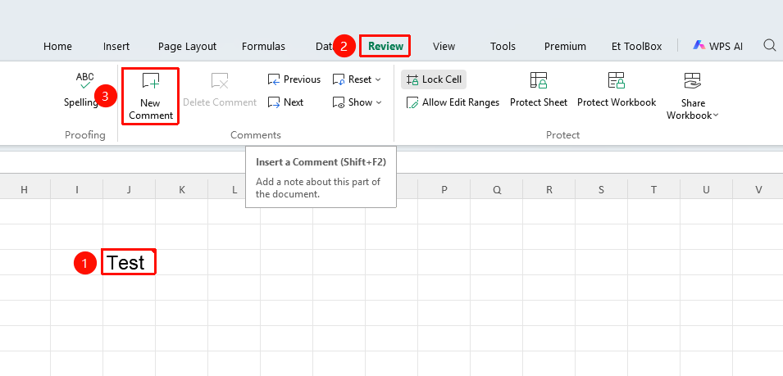Open the Page Layout tab
Screen dimensions: 783x376
187,47
